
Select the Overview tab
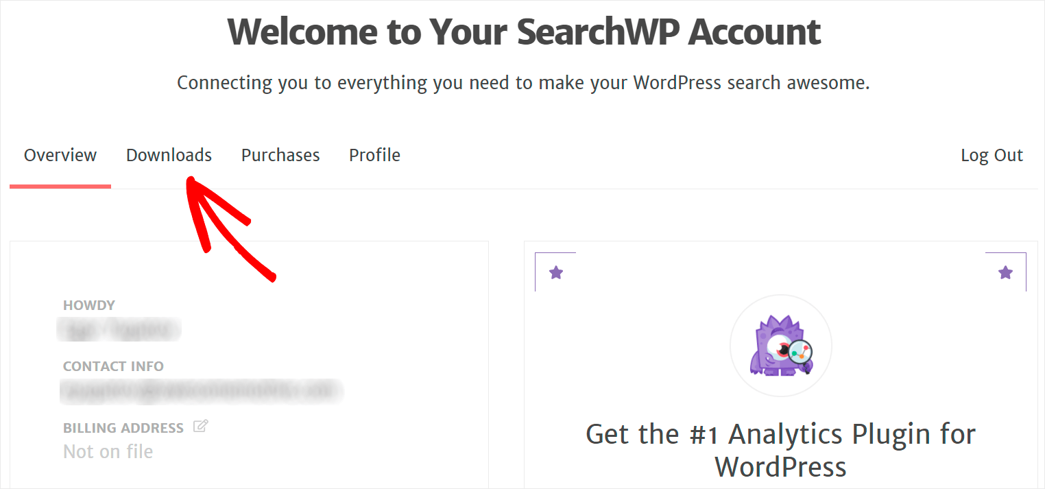pos(60,155)
